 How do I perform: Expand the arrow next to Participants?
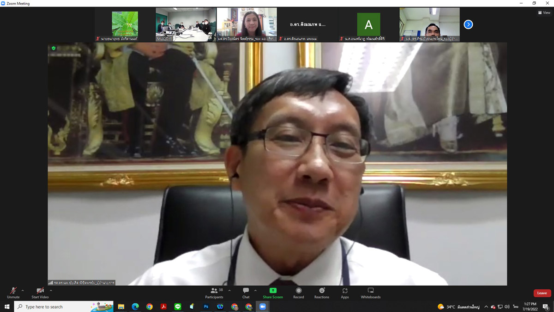229,291
